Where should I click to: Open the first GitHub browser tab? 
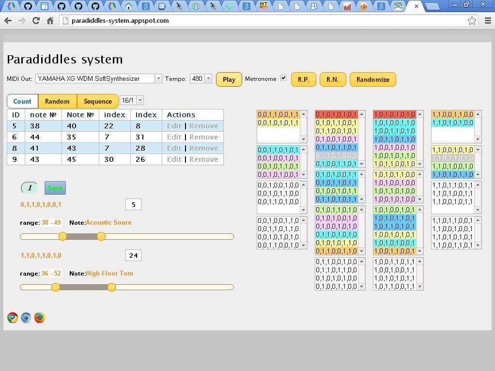28,6
